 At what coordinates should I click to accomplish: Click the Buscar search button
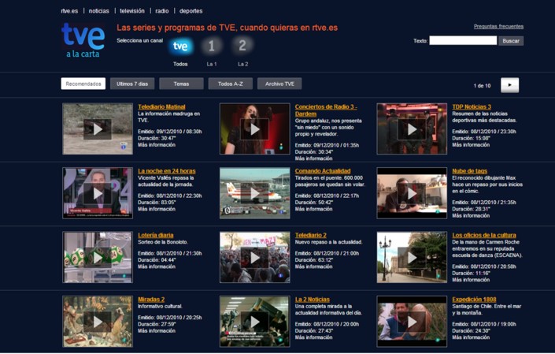[x=511, y=41]
